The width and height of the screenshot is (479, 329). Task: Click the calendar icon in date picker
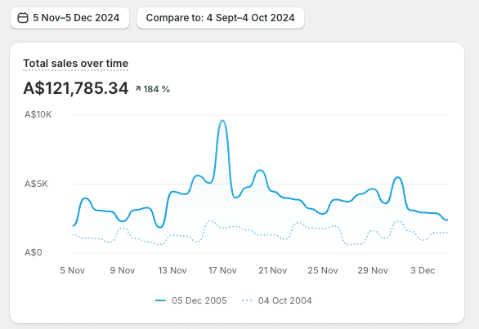point(23,18)
